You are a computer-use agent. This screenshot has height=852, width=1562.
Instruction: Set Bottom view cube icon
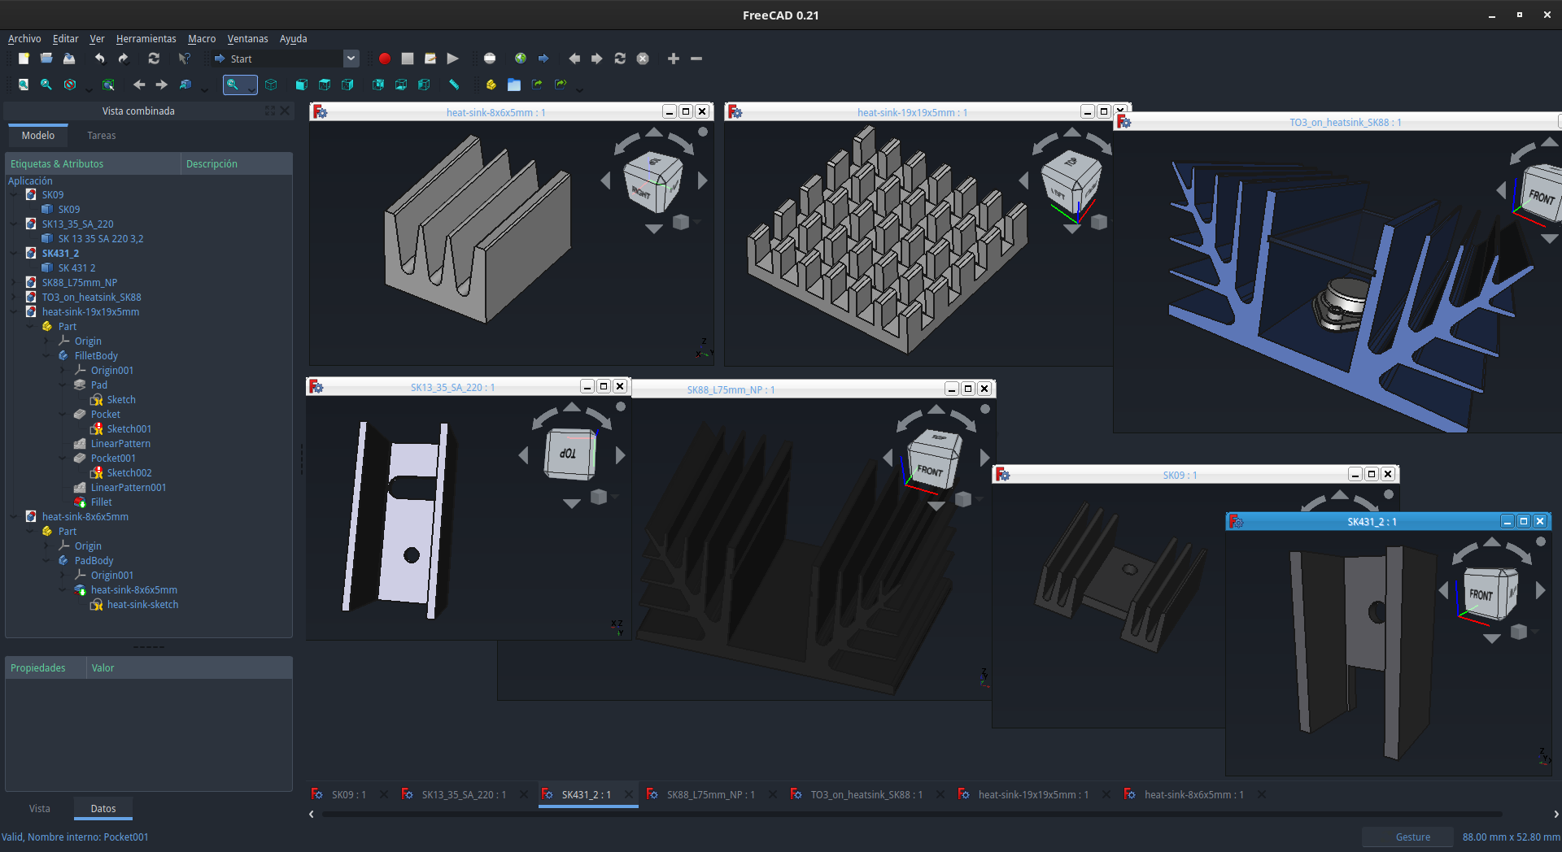click(x=401, y=85)
